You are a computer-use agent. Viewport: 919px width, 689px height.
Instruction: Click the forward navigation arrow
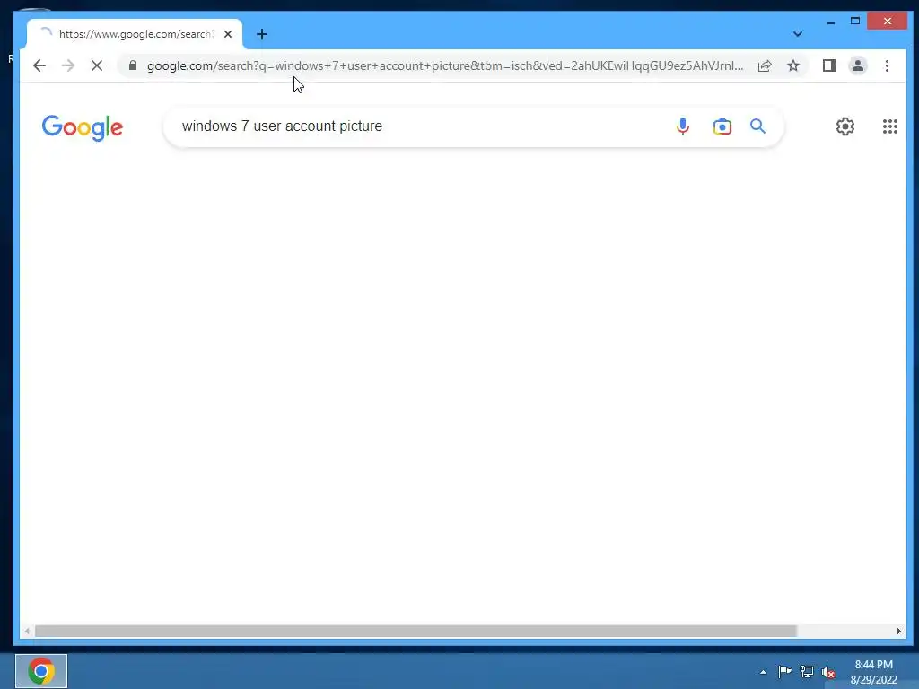[68, 65]
